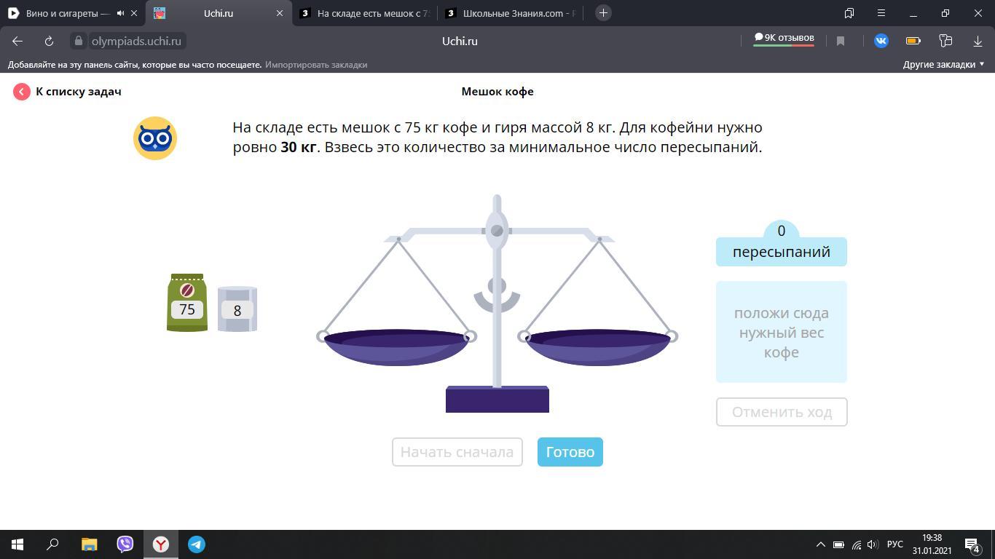Select the 8 kg weight
The height and width of the screenshot is (559, 995).
(237, 309)
